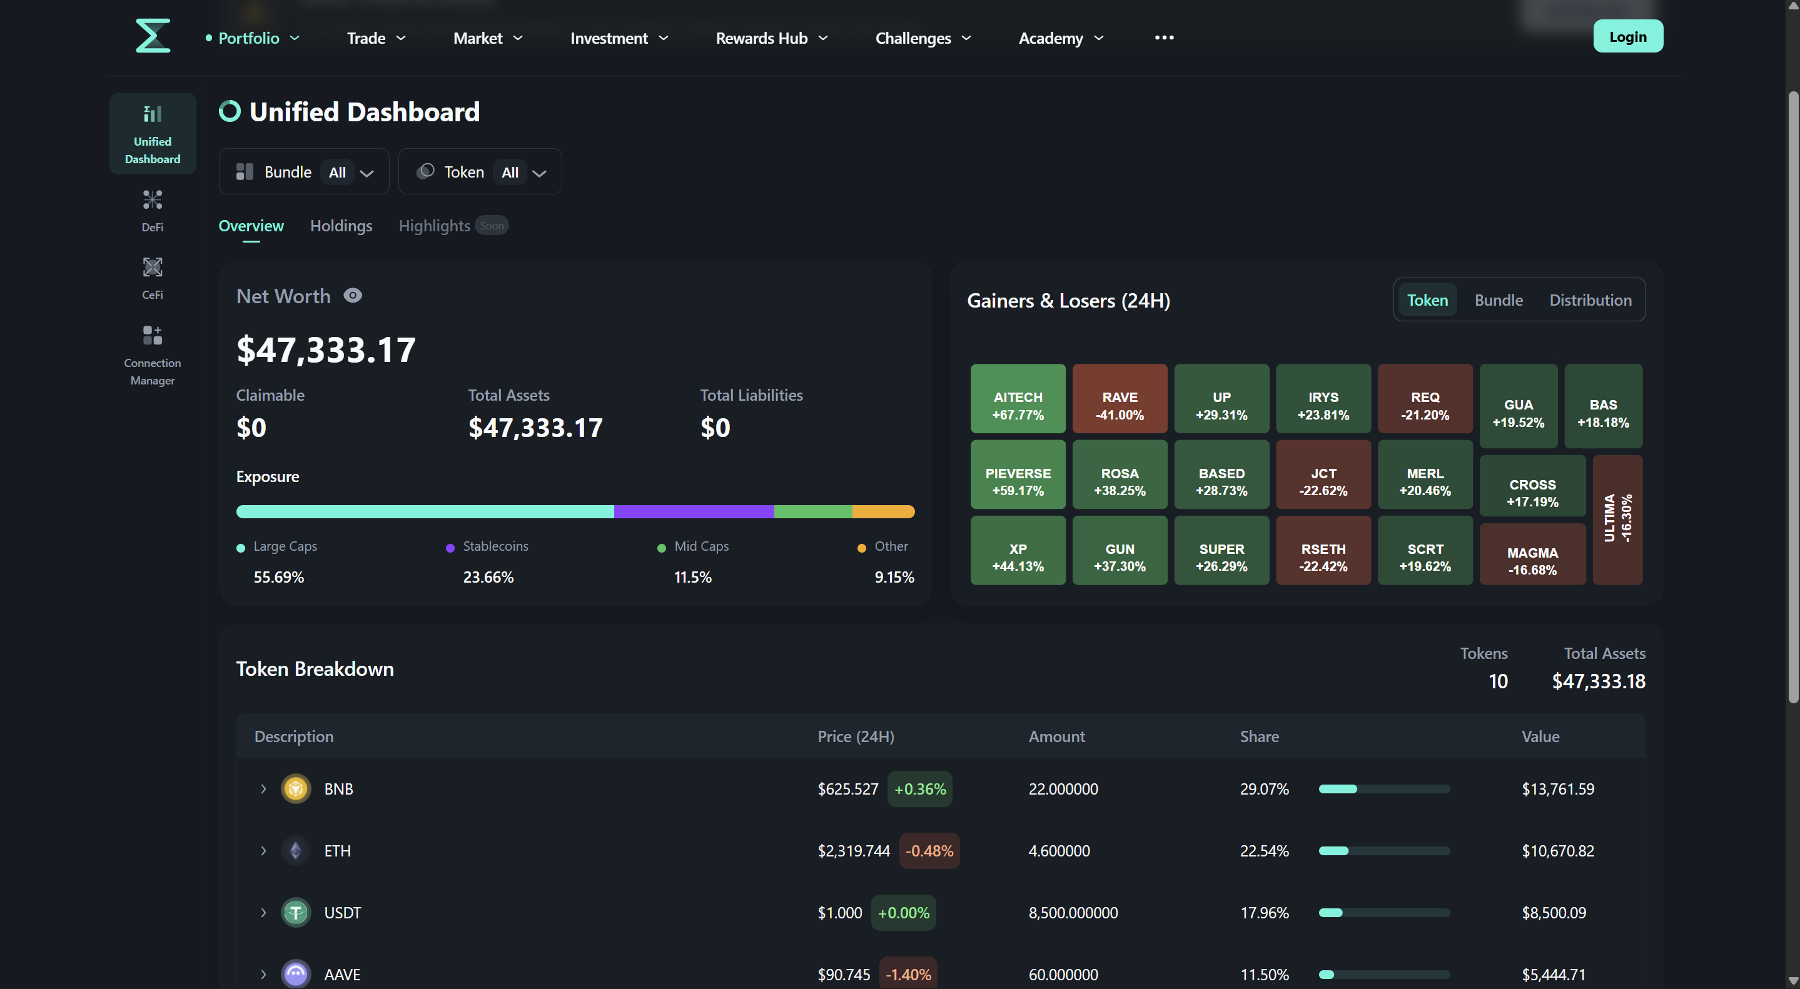The height and width of the screenshot is (989, 1800).
Task: Expand the BNB row
Action: click(x=263, y=789)
